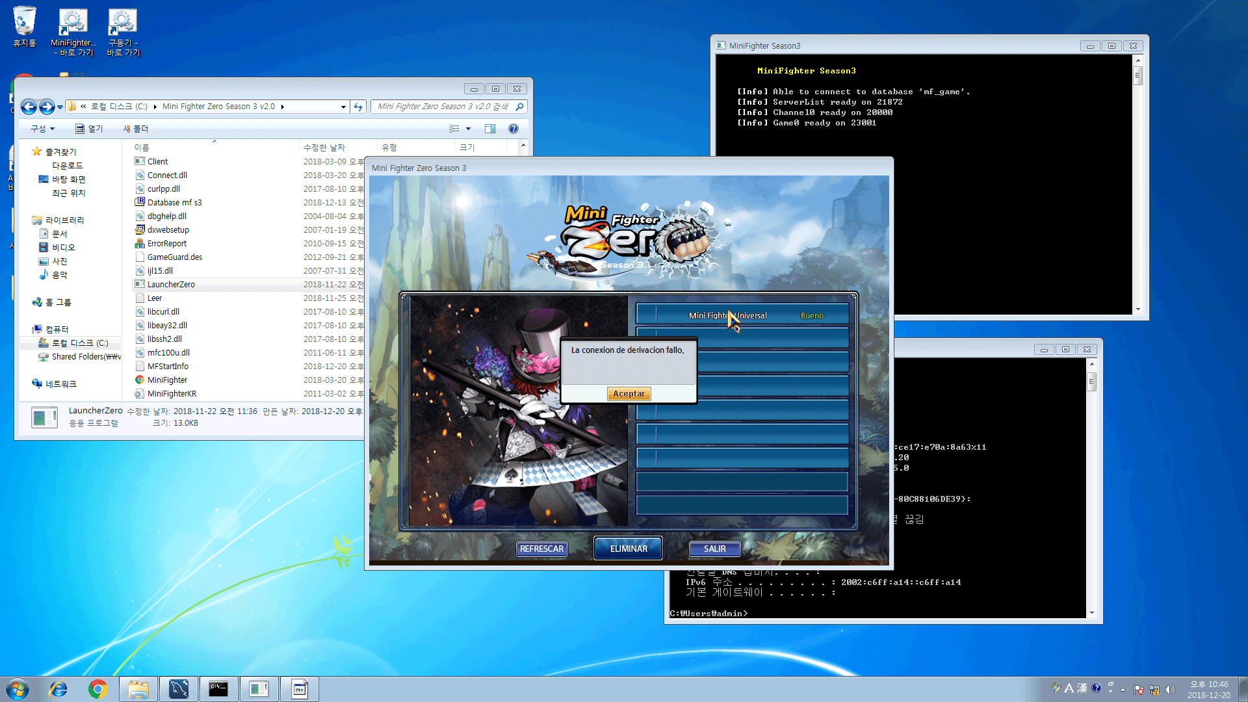Select the ErrorReport file
The image size is (1248, 702).
tap(166, 244)
